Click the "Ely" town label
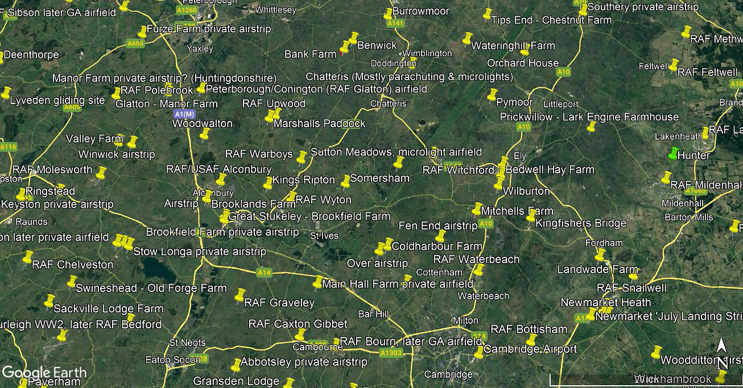This screenshot has height=388, width=743. [520, 156]
